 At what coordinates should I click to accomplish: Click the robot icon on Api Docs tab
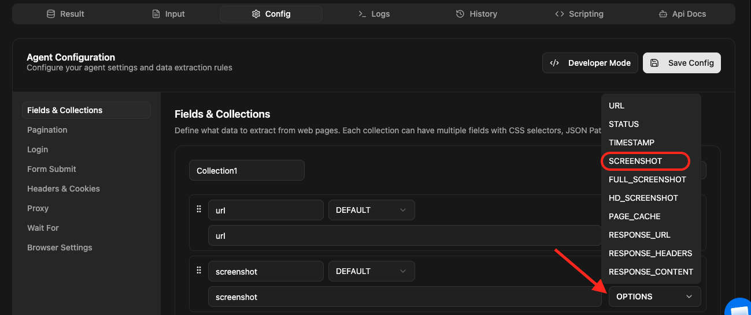point(663,14)
